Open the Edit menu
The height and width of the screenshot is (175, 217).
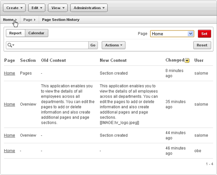[x=37, y=8]
